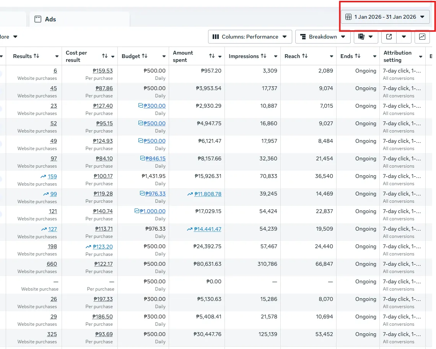Open the Breakdown dropdown
The image size is (436, 349).
click(323, 37)
